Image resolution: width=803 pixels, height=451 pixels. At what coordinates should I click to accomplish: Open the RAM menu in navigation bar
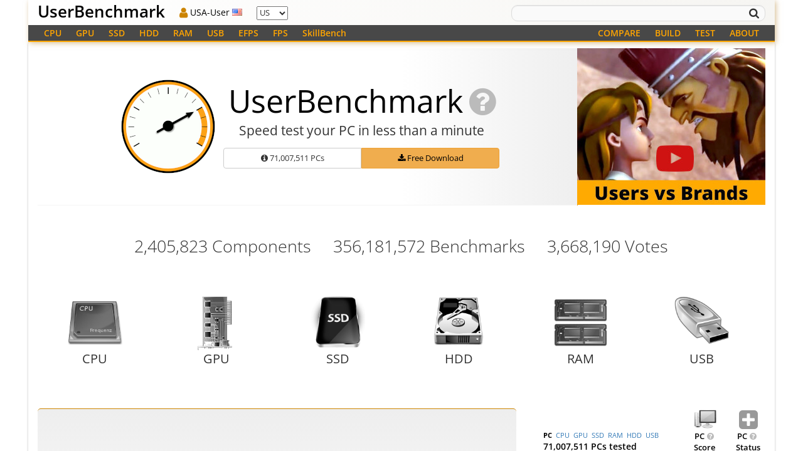(x=183, y=33)
